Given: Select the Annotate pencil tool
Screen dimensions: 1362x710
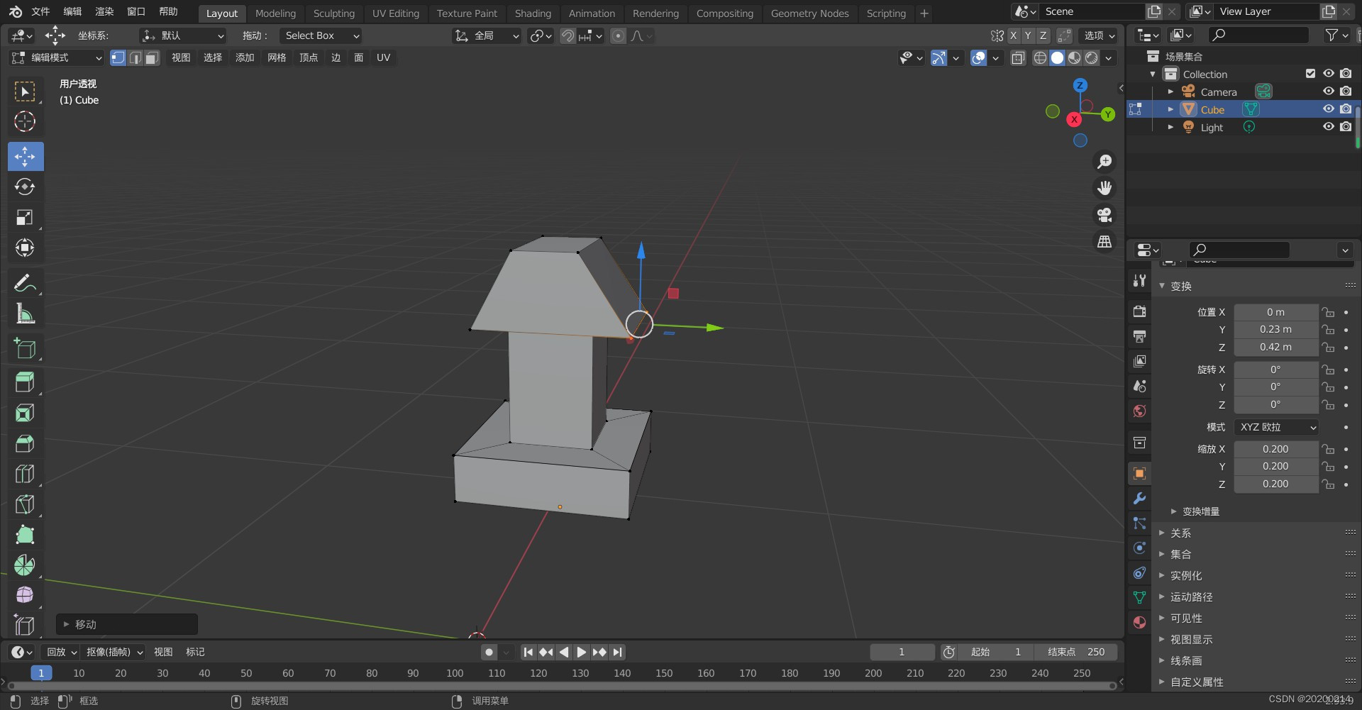Looking at the screenshot, I should tap(25, 284).
